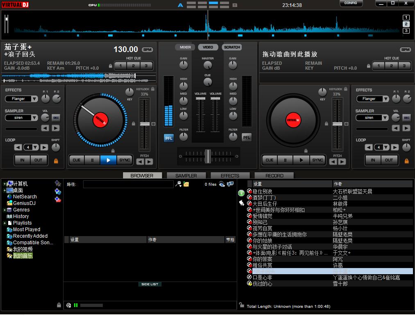Trigger right deck hot cue 3
415x316 pixels.
tap(404, 66)
